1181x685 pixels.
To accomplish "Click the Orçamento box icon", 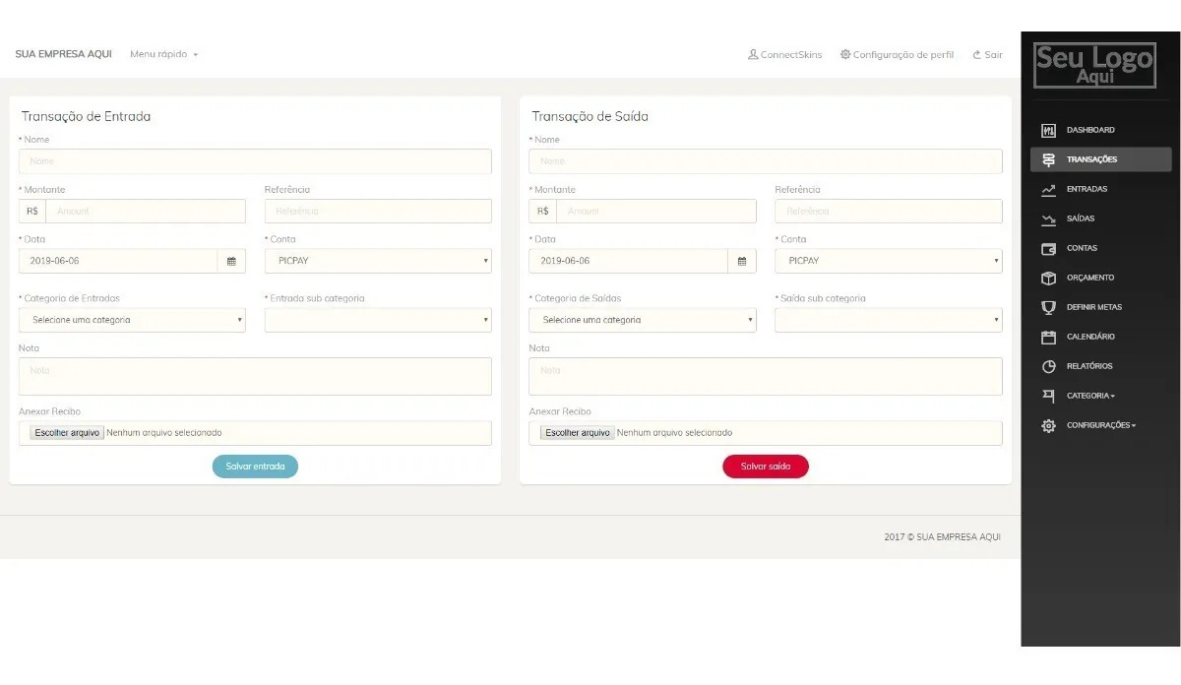I will pos(1048,278).
